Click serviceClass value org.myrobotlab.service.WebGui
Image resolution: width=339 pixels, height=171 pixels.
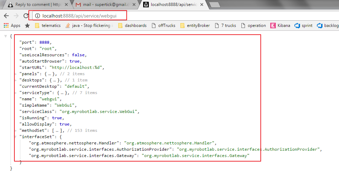(98, 112)
